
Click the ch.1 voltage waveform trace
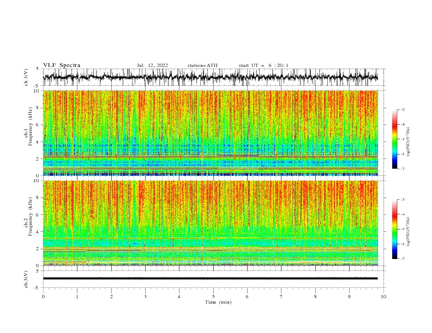(210, 77)
